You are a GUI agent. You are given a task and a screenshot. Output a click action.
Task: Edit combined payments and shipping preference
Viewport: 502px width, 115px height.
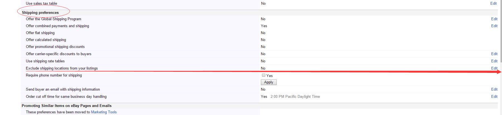point(494,26)
